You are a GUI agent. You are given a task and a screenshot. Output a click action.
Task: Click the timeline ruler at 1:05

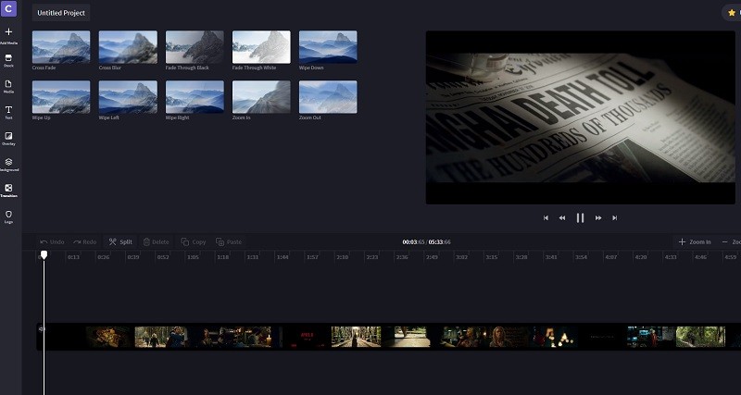[x=193, y=257]
